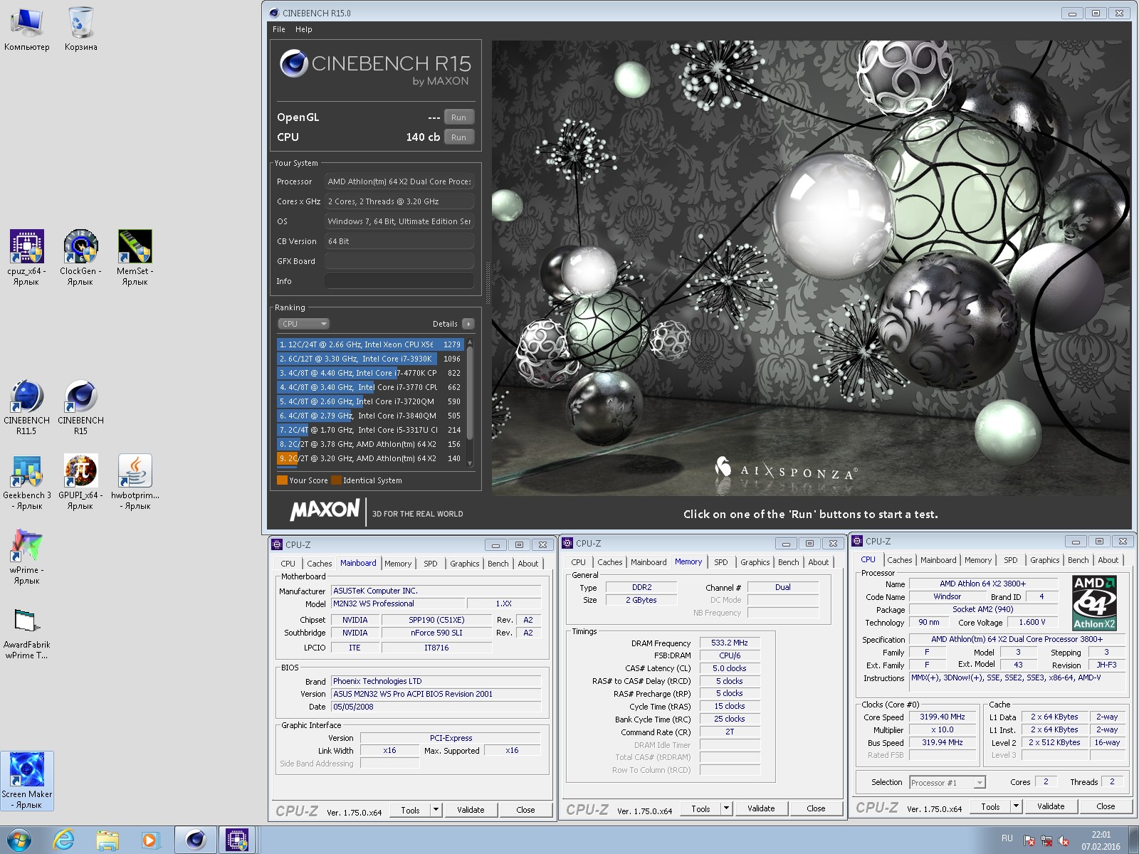Open Tools dropdown arrow in Memory CPU-Z window
Image resolution: width=1139 pixels, height=854 pixels.
click(726, 808)
